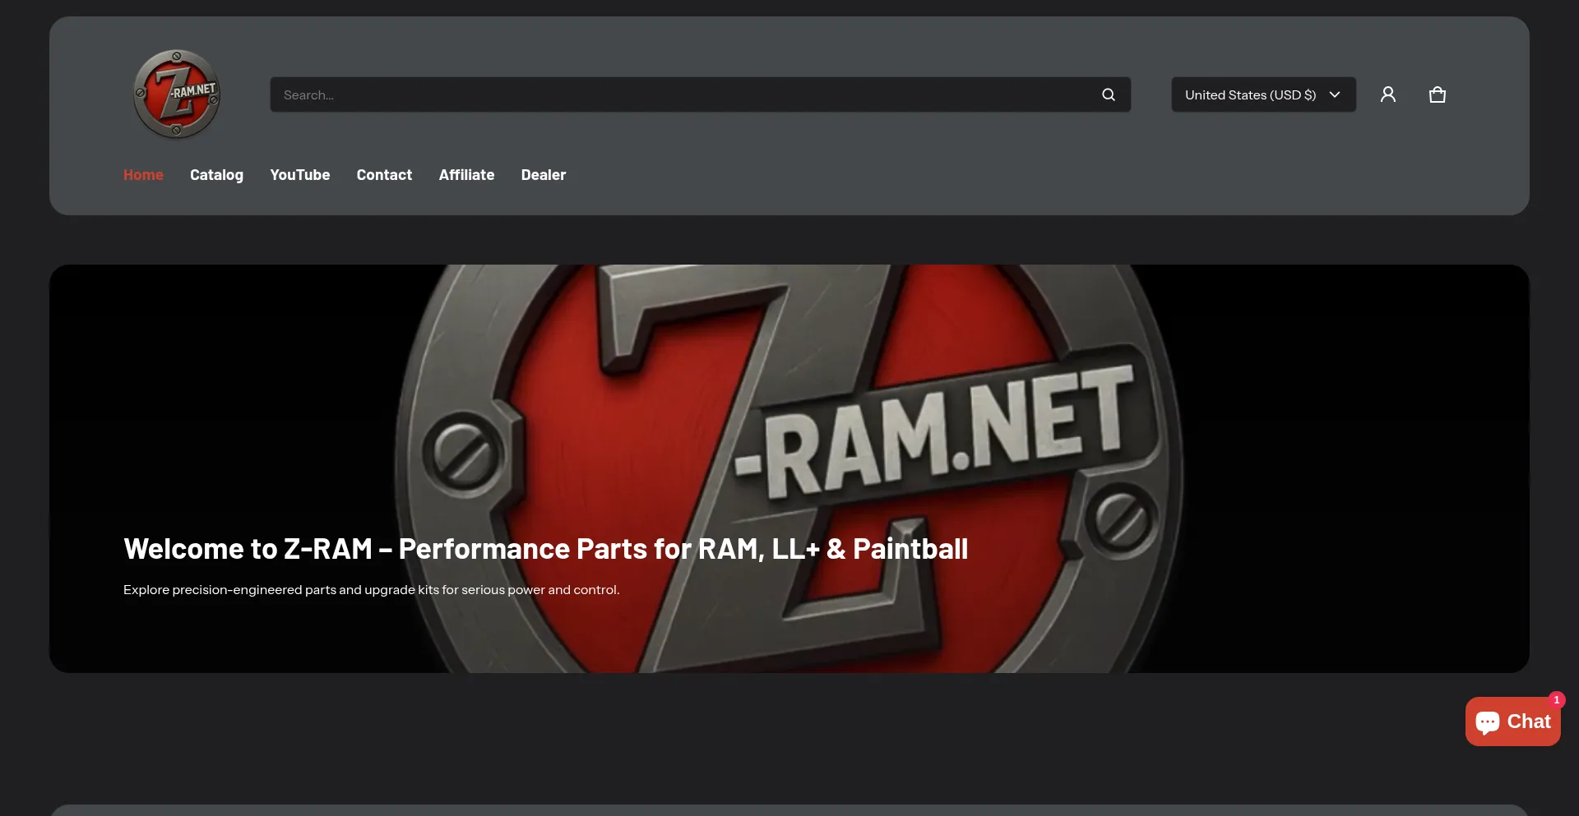Click the 'Explore precision-engineered parts' subtitle
The height and width of the screenshot is (816, 1579).
click(372, 590)
